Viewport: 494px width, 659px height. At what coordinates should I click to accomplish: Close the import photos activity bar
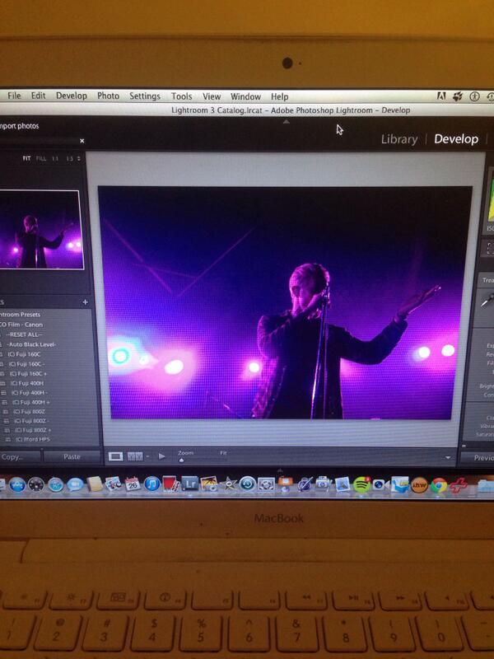(x=82, y=141)
